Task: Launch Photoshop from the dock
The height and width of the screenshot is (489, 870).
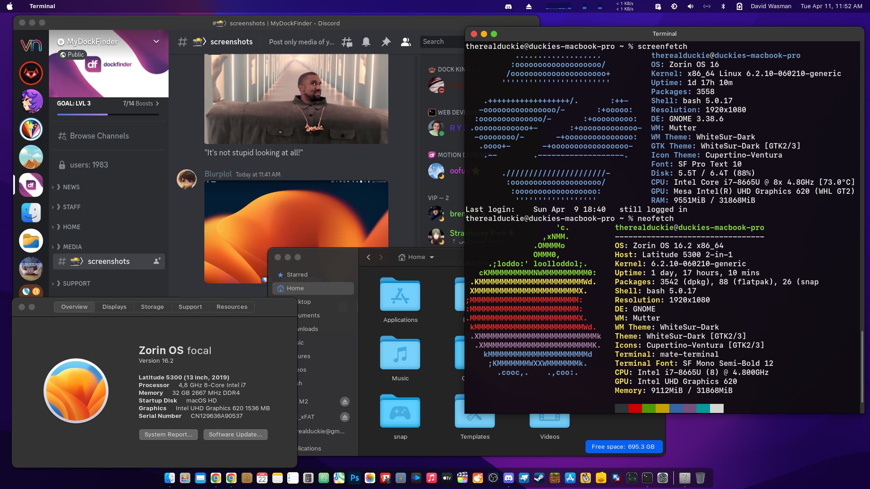Action: (355, 478)
